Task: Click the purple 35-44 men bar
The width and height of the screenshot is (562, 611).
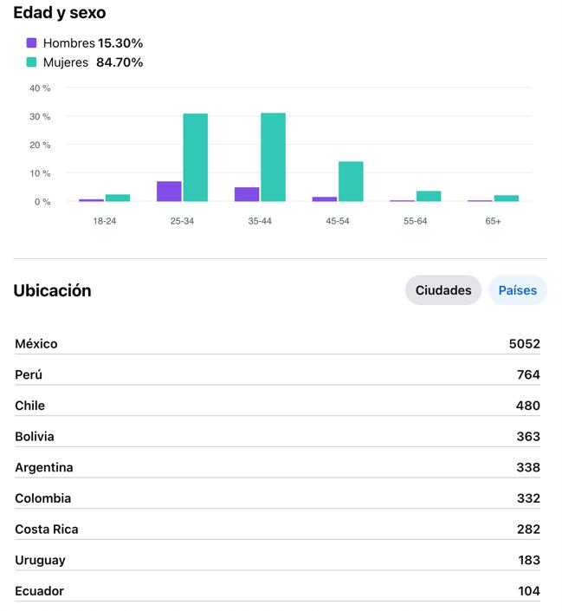Action: (247, 194)
